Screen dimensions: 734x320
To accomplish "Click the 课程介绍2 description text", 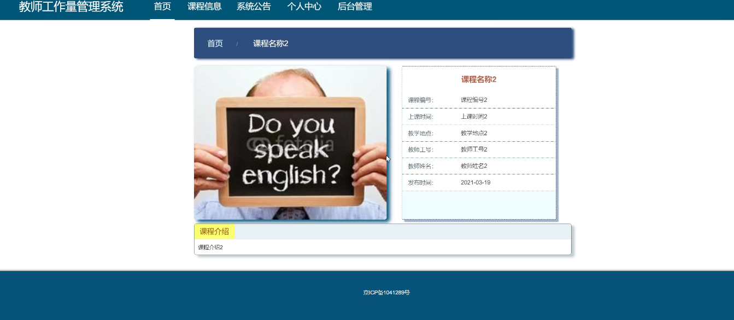I will pos(210,247).
